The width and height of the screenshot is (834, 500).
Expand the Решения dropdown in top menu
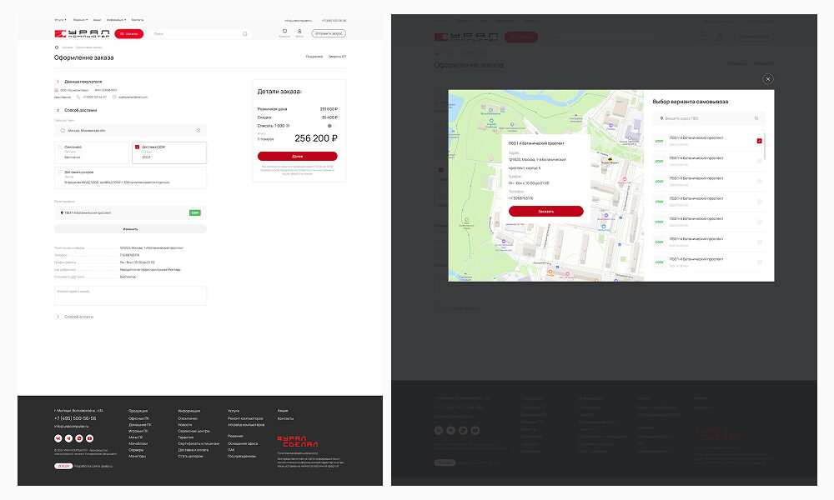click(x=80, y=19)
